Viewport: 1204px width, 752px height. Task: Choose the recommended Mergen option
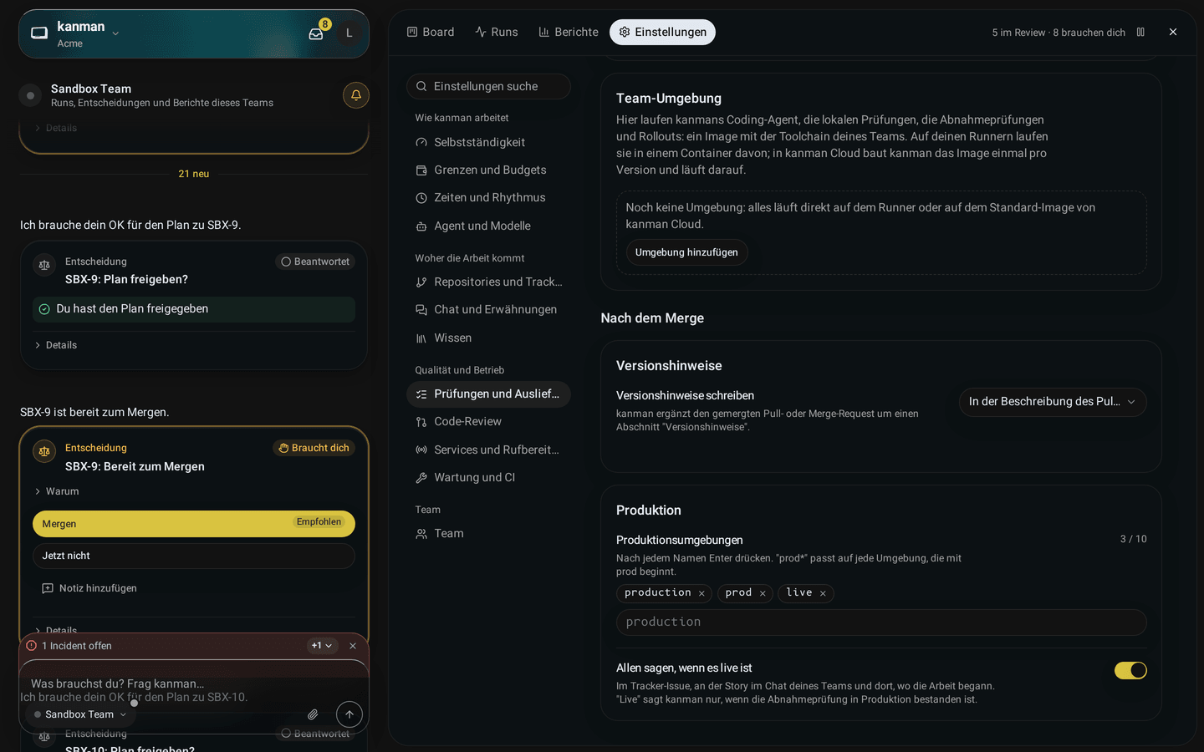point(194,524)
